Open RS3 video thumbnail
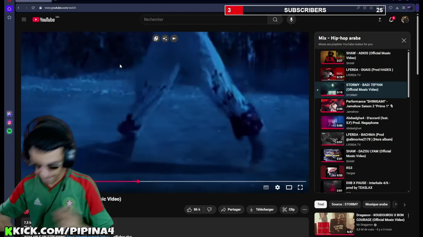This screenshot has width=423, height=237. point(332,171)
